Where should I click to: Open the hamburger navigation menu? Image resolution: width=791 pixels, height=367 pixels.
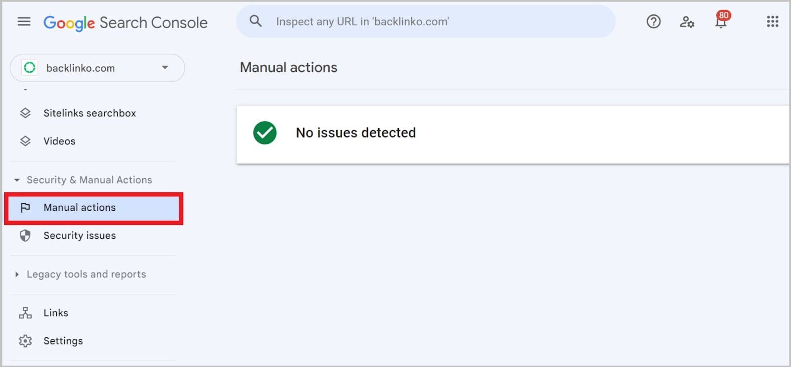(23, 22)
